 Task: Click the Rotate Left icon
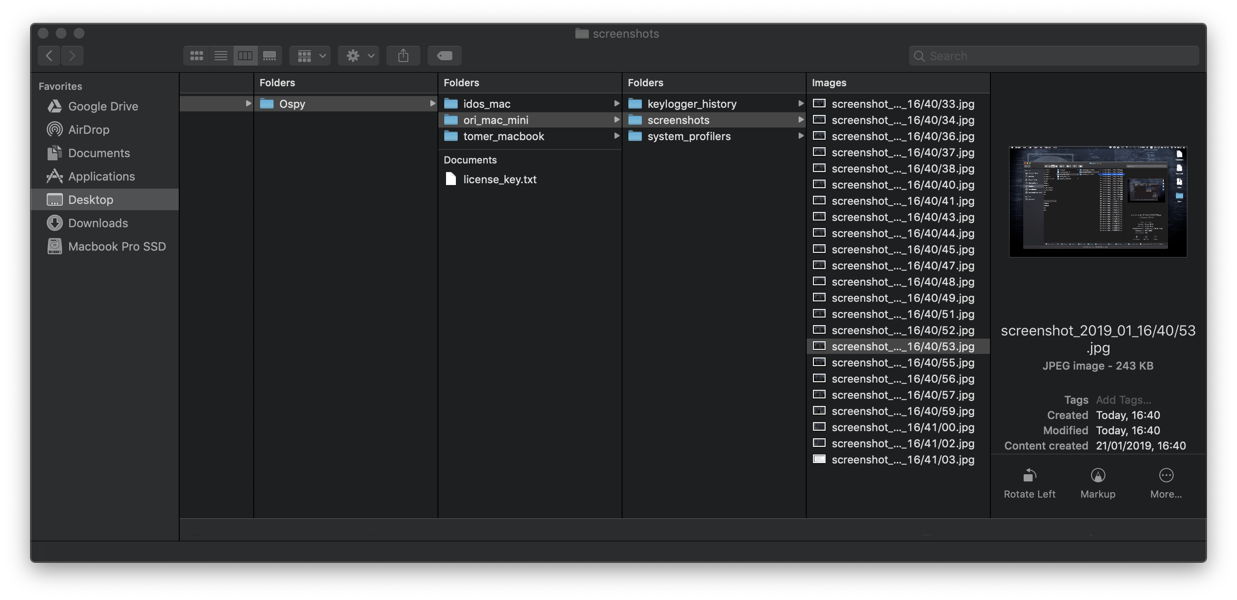[x=1029, y=475]
